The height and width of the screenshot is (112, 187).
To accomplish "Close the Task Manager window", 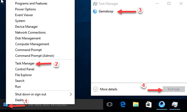I will tap(181, 4).
